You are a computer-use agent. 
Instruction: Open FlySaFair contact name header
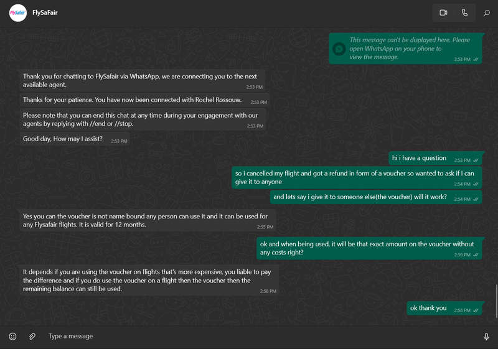[45, 12]
